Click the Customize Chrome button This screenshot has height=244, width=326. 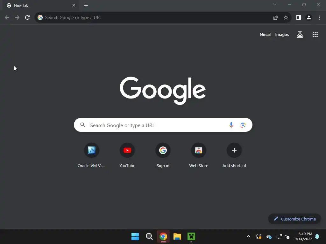point(294,219)
